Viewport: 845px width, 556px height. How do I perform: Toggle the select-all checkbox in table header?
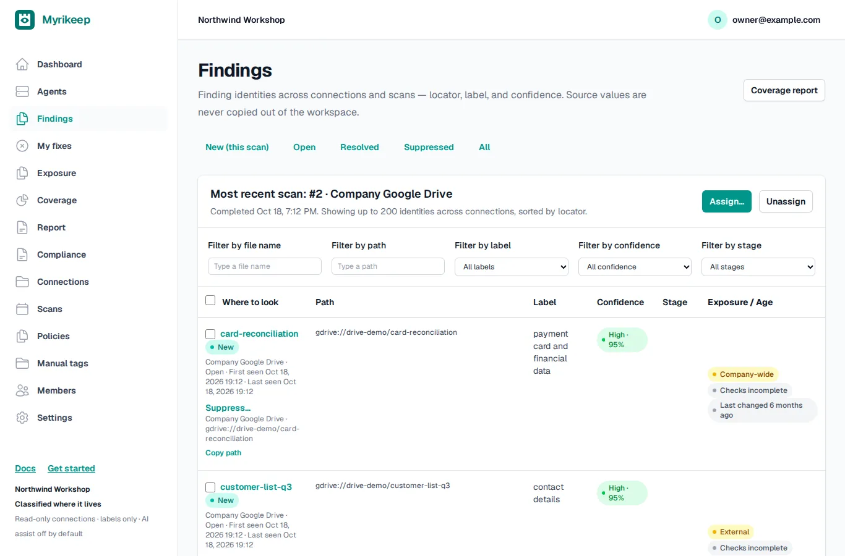210,300
